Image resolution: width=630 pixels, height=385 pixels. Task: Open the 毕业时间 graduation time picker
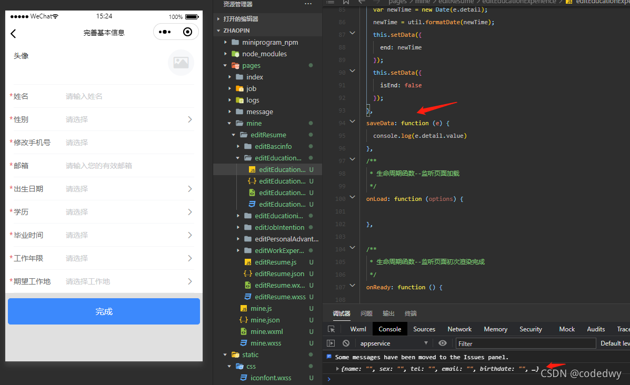104,235
